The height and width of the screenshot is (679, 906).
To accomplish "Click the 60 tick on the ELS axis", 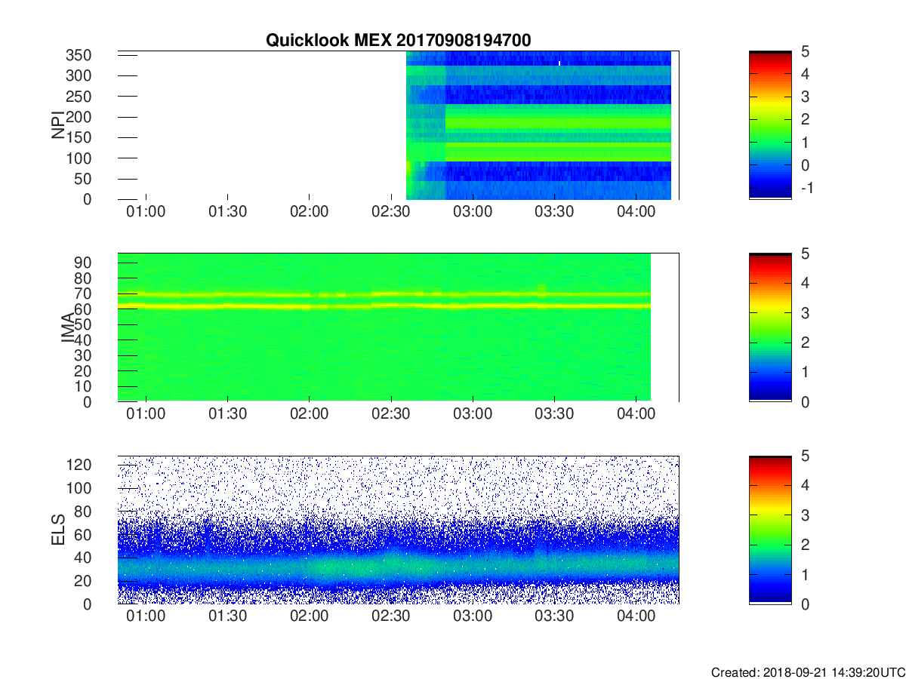I will (x=83, y=535).
